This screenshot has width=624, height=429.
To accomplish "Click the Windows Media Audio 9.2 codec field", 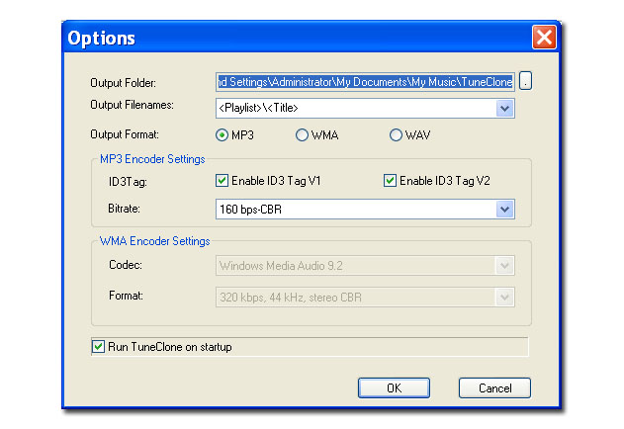I will click(x=365, y=266).
